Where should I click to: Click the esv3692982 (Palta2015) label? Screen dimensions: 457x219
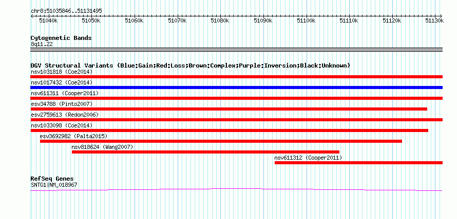(x=74, y=136)
